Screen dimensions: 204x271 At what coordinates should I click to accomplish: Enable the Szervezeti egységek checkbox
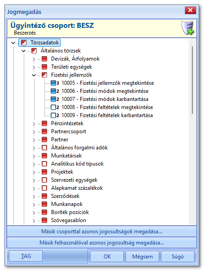(44, 180)
